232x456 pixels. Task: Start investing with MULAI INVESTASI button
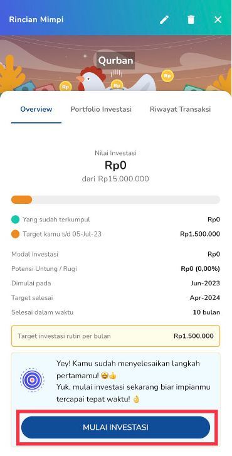coord(116,427)
